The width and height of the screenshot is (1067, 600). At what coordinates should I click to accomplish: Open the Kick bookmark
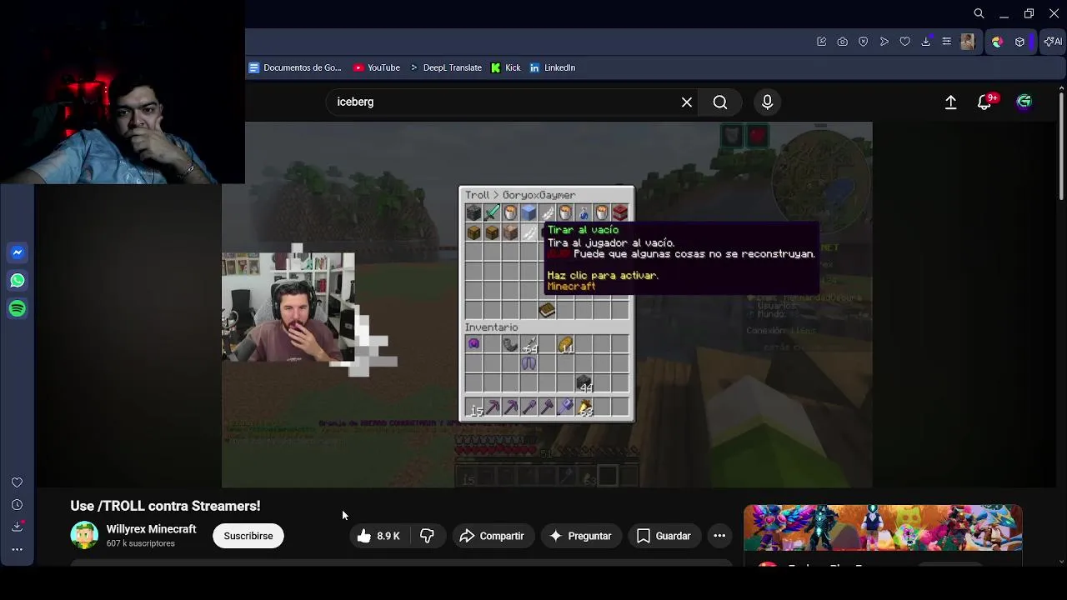(505, 67)
